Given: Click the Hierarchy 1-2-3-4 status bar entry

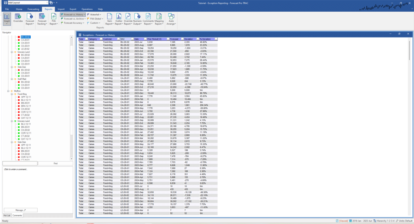Looking at the screenshot, I should (x=384, y=221).
